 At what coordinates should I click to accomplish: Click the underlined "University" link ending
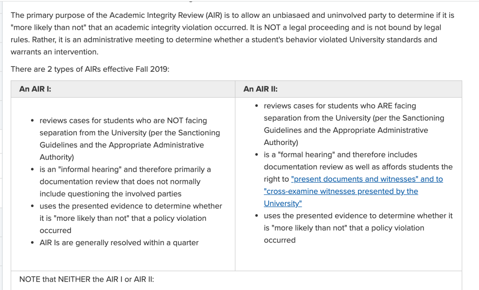click(283, 204)
